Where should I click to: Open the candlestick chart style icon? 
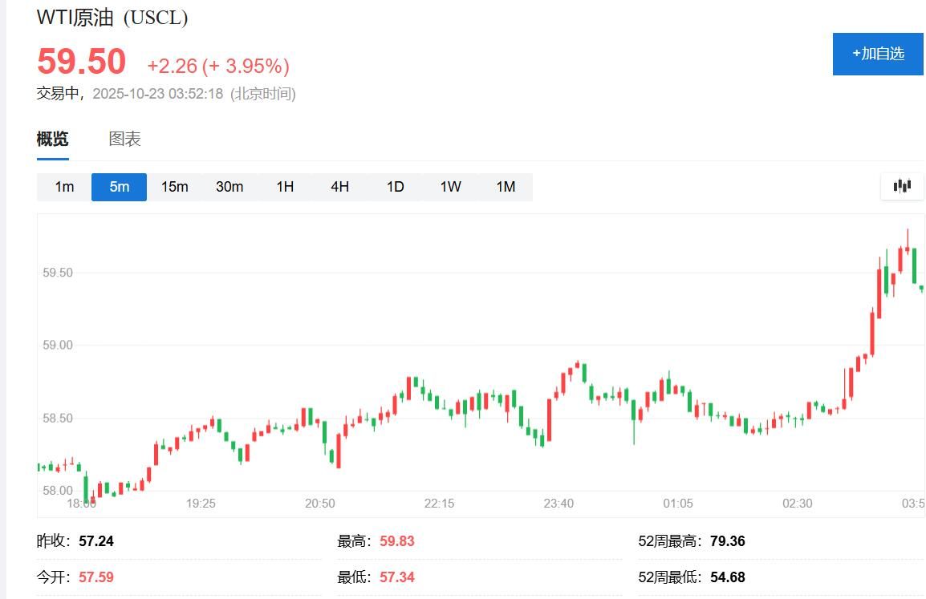point(901,186)
